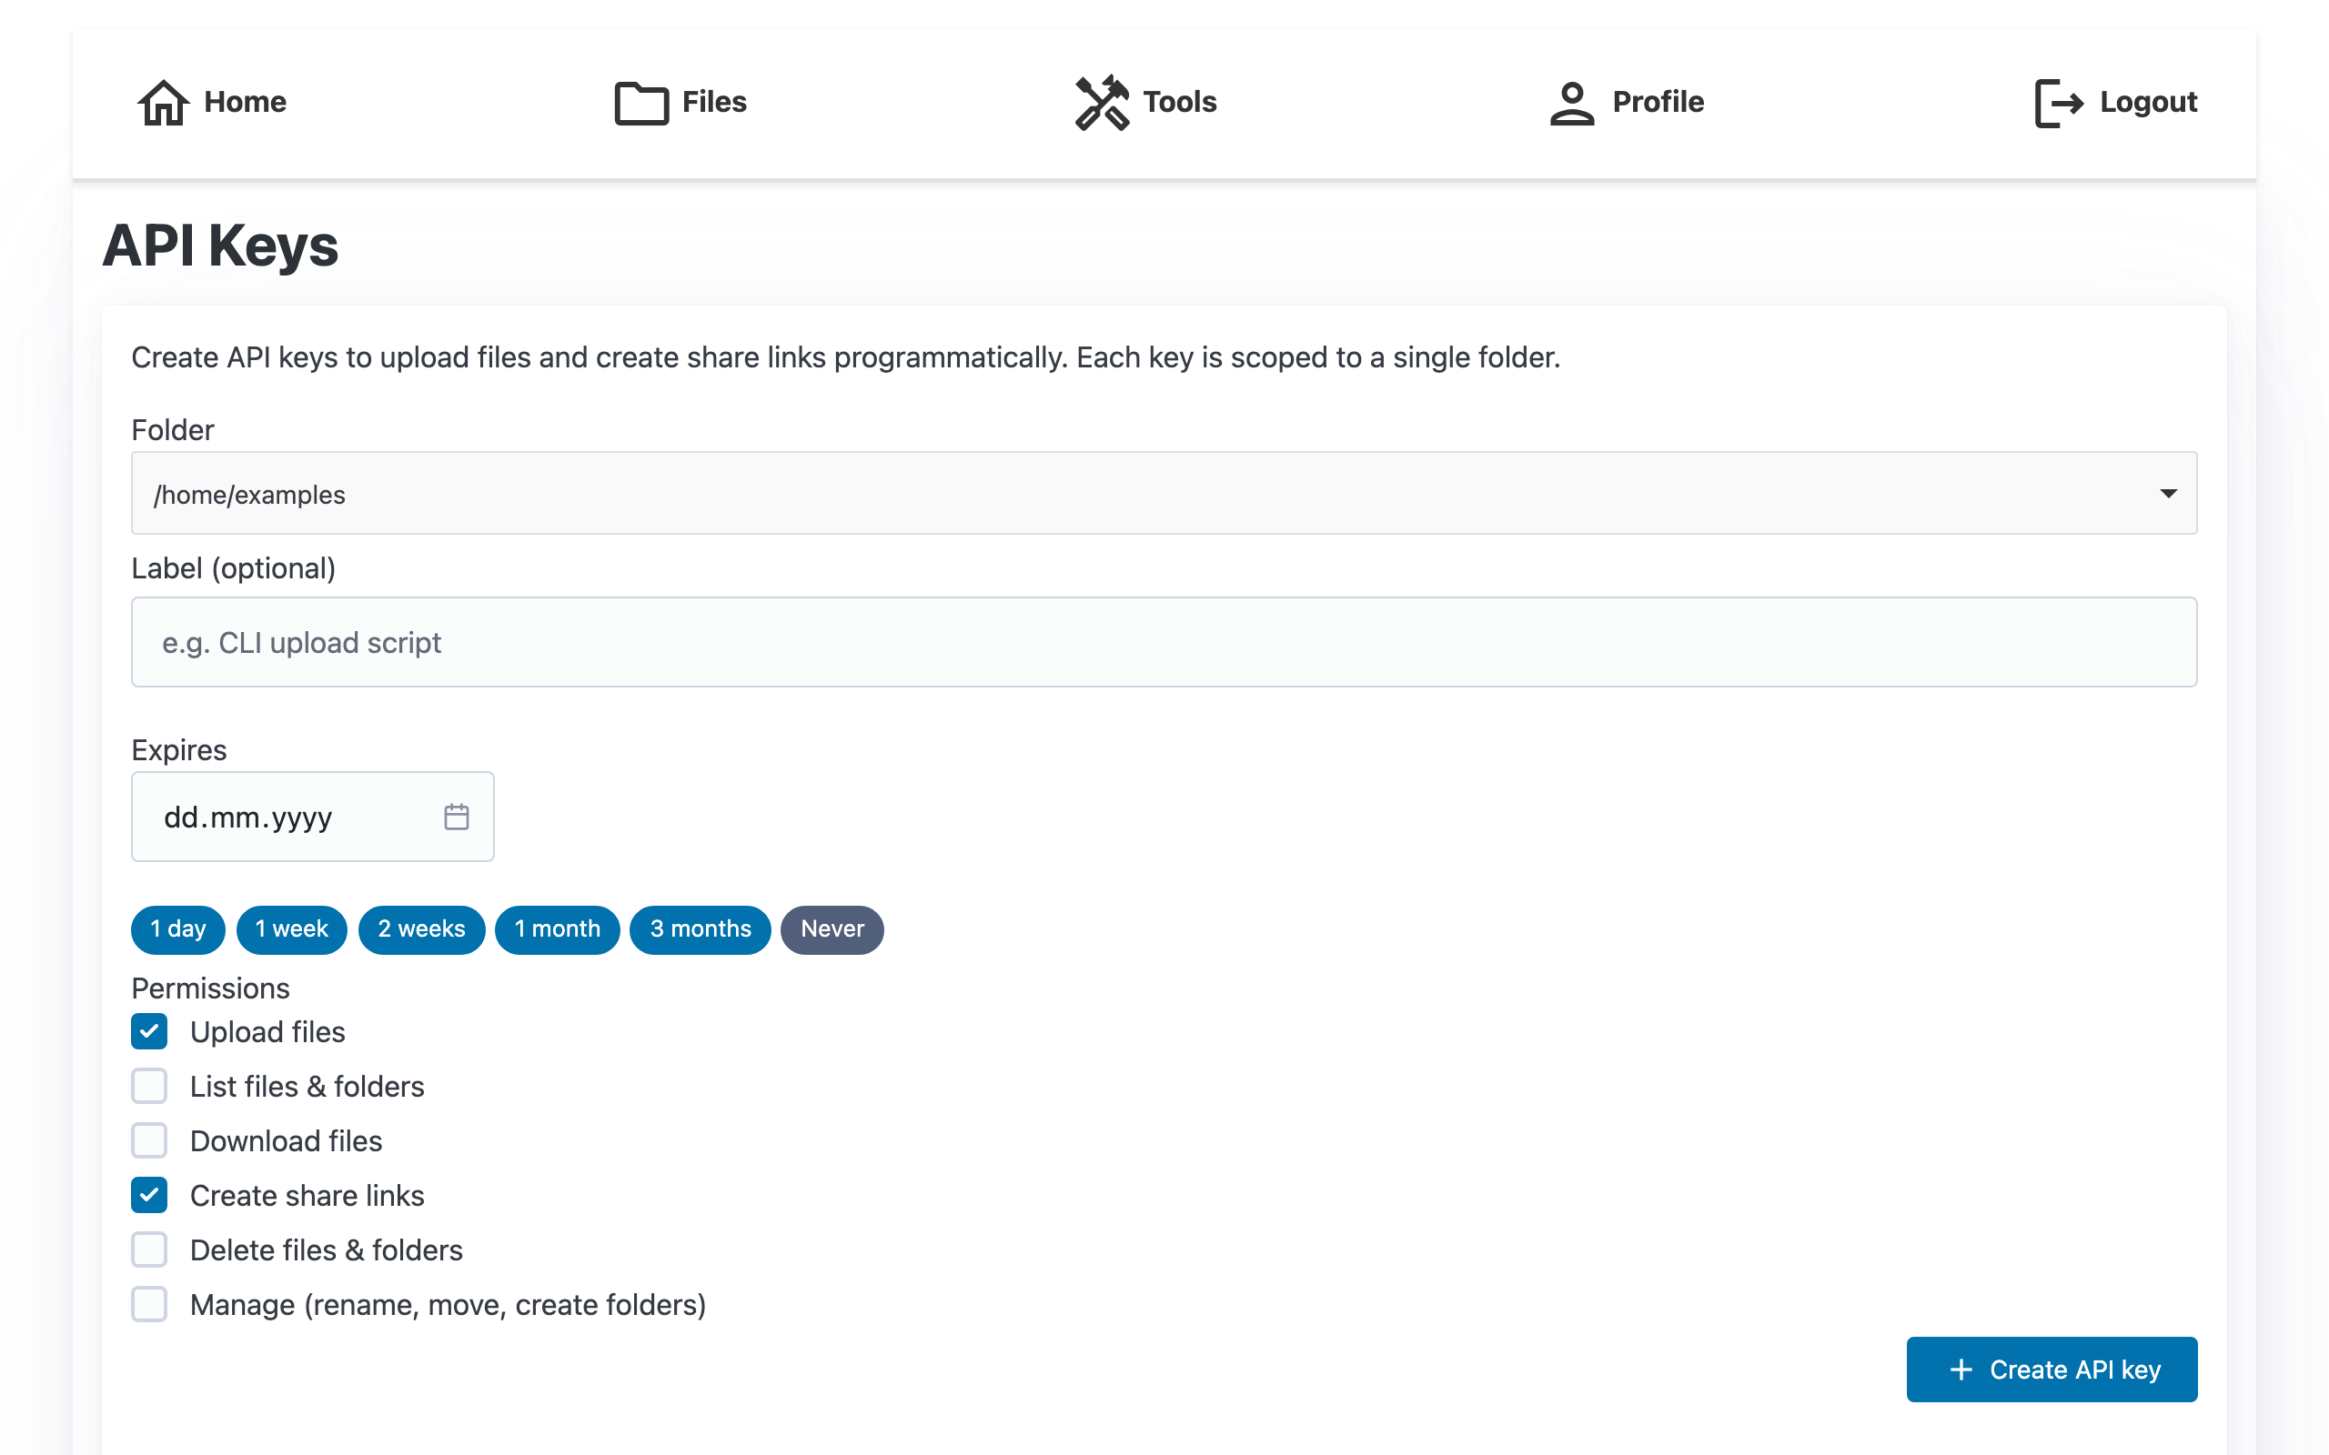2329x1455 pixels.
Task: Uncheck the Create share links permission
Action: pos(149,1194)
